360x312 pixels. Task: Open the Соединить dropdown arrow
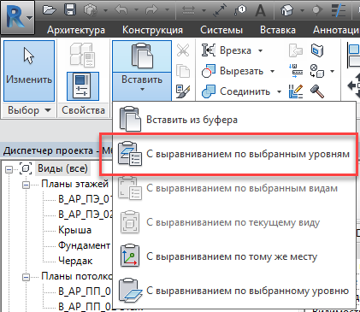(x=279, y=91)
